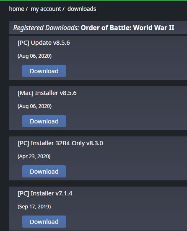Click the [PC] Installer 32Bit Only v8.3.0 title
The height and width of the screenshot is (231, 187).
(60, 144)
